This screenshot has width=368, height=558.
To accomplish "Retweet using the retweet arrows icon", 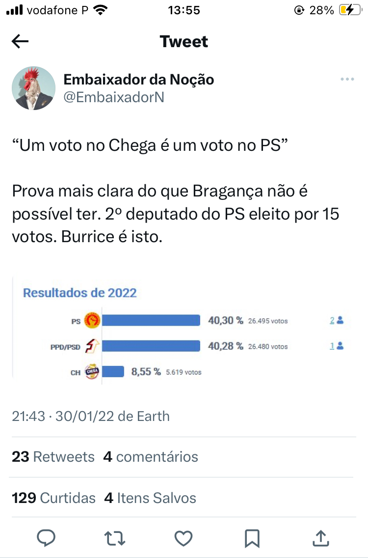I will pos(115,538).
